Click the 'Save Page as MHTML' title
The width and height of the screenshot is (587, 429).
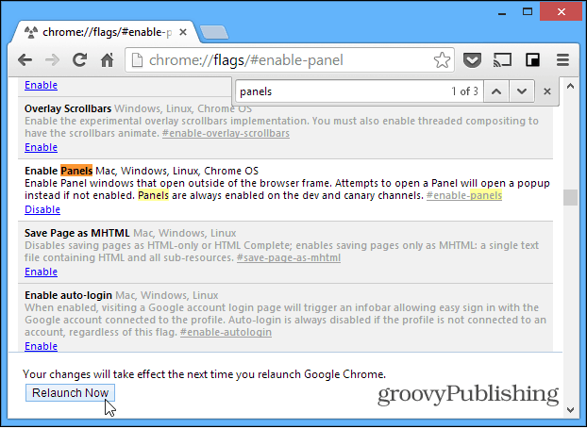click(x=77, y=233)
